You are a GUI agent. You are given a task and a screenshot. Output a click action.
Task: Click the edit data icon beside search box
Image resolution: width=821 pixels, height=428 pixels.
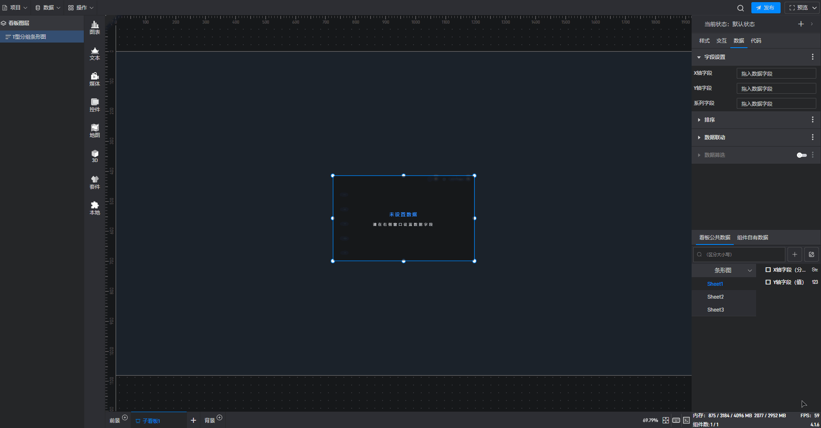tap(811, 254)
